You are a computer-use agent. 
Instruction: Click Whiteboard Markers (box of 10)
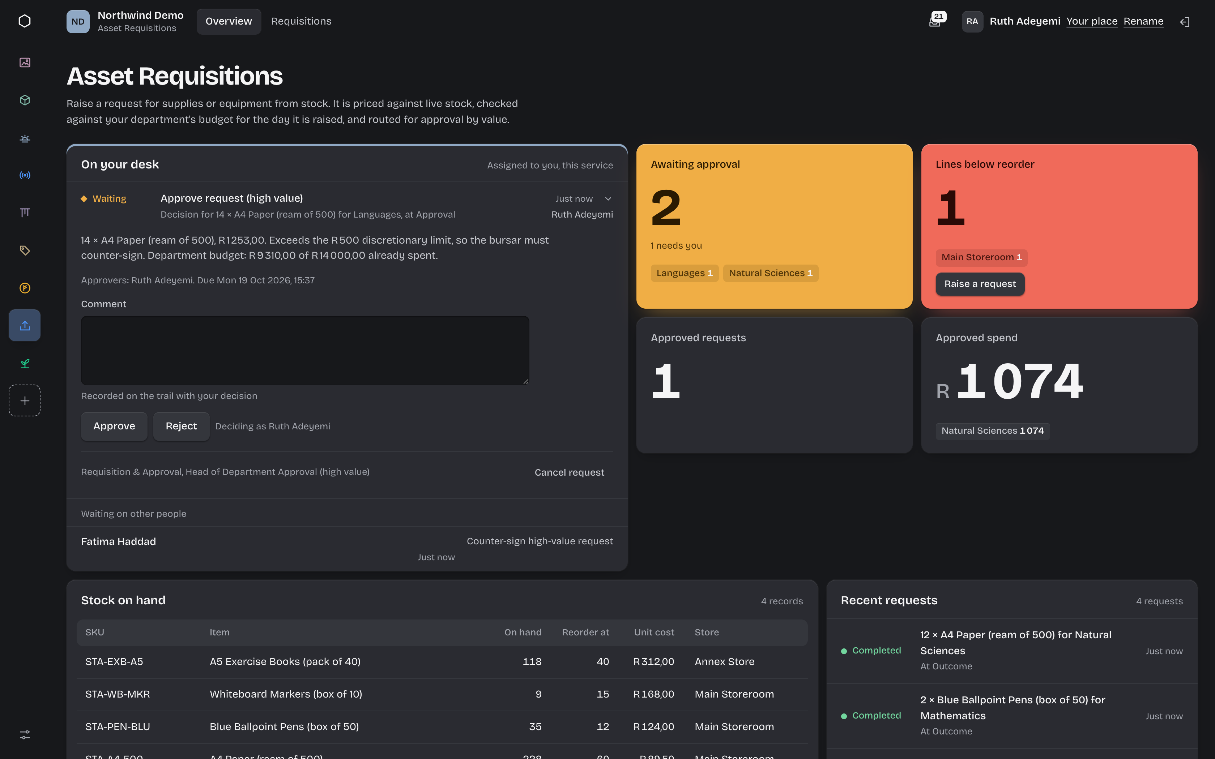(286, 695)
